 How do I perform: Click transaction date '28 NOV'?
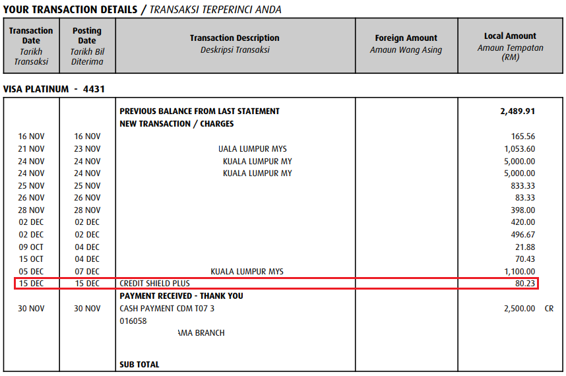[31, 210]
